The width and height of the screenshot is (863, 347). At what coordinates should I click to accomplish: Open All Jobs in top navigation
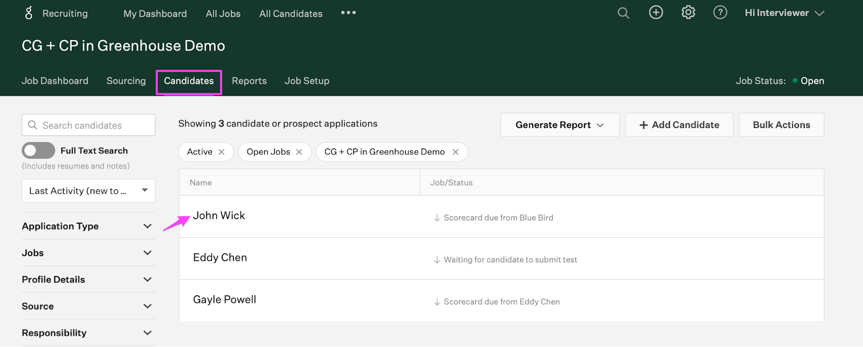point(223,13)
